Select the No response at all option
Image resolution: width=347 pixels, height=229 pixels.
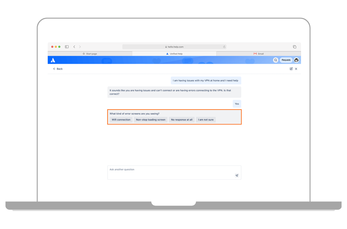(182, 119)
